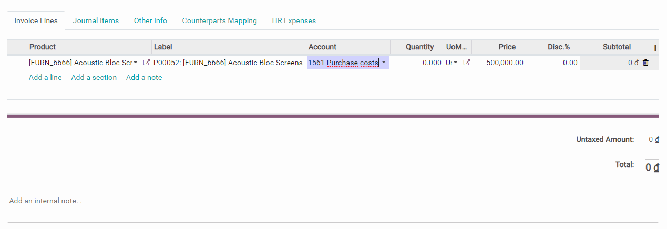The width and height of the screenshot is (667, 229).
Task: Open external link for the Acoustic Bloc Screens product
Action: tap(147, 63)
